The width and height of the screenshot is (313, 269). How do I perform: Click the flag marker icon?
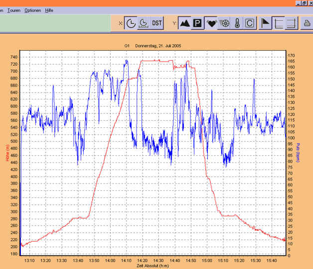[x=265, y=23]
